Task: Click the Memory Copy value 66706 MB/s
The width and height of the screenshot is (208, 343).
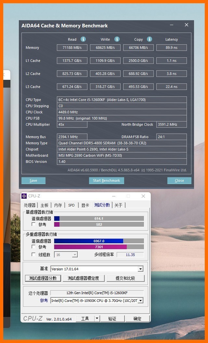Action: tap(138, 48)
